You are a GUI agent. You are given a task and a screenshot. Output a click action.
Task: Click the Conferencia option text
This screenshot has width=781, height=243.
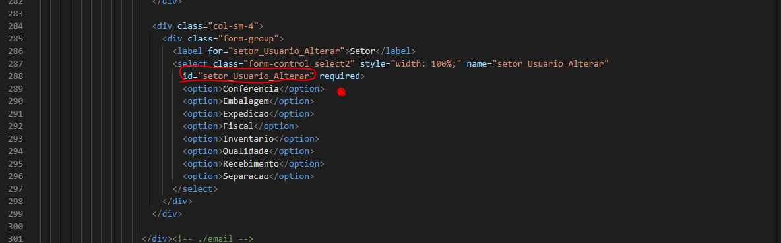[251, 89]
